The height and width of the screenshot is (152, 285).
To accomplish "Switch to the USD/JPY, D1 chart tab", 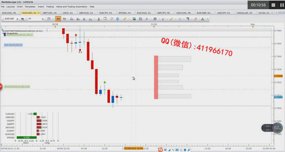I will coord(223,13).
